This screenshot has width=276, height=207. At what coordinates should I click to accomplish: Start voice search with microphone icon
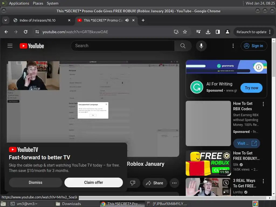pos(201,46)
